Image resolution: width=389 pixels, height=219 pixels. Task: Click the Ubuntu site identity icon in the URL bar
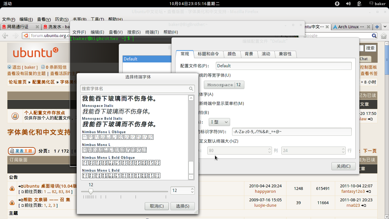tap(26, 36)
